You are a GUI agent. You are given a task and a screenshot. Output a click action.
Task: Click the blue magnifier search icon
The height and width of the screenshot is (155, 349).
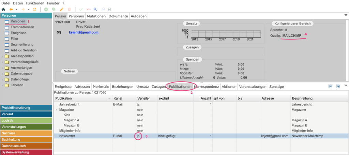95,9
